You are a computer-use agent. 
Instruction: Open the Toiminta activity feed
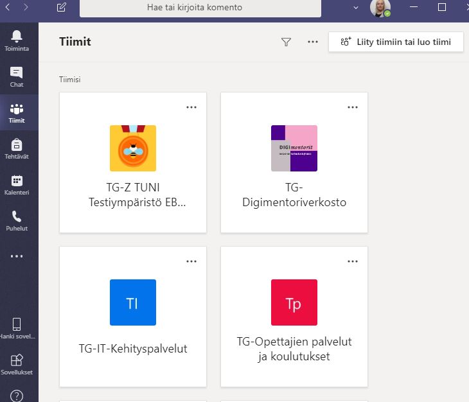coord(17,40)
